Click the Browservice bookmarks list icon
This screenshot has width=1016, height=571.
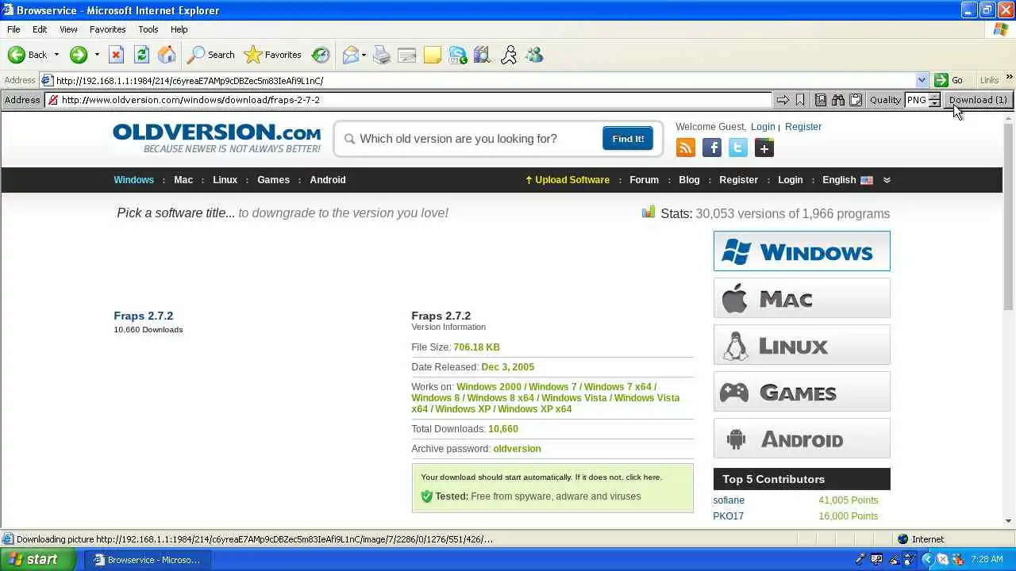821,100
